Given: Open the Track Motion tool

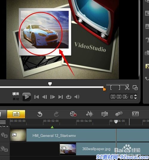Looking at the screenshot, I should [x=119, y=114].
